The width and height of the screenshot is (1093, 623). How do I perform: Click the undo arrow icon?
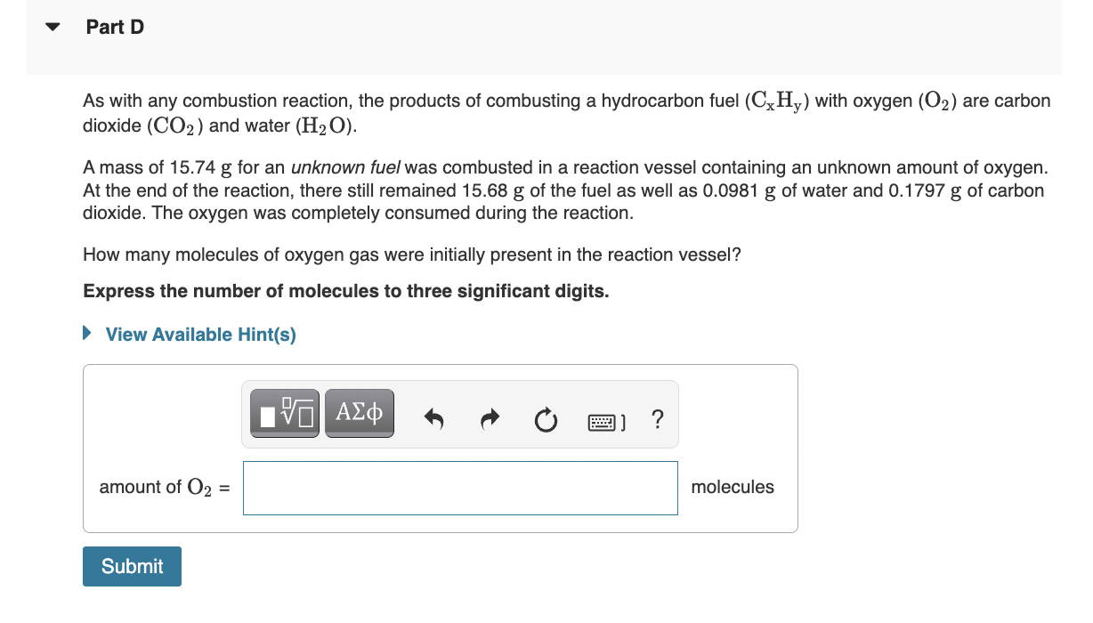[x=433, y=418]
